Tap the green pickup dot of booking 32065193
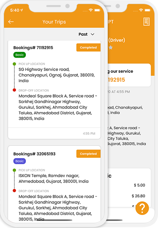Viewport: 158px width, 228px height. coord(14,170)
